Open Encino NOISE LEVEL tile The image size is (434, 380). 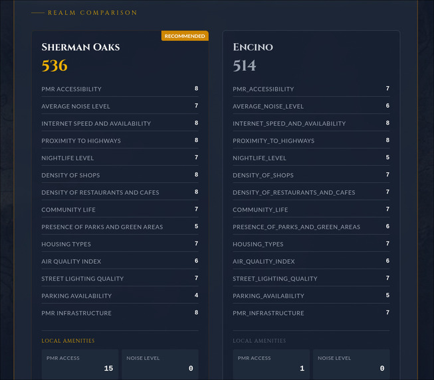[x=351, y=365]
